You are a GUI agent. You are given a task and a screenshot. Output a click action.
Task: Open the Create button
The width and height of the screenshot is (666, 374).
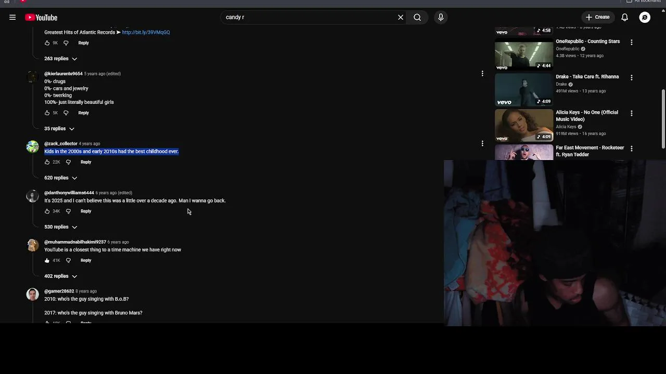click(597, 17)
